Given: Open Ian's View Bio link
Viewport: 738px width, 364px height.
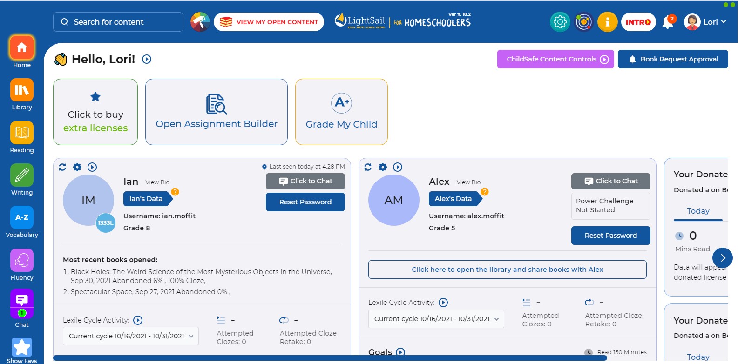Looking at the screenshot, I should [x=157, y=182].
